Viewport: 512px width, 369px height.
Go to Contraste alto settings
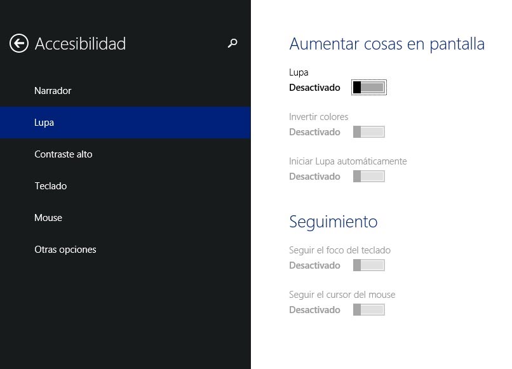point(64,154)
